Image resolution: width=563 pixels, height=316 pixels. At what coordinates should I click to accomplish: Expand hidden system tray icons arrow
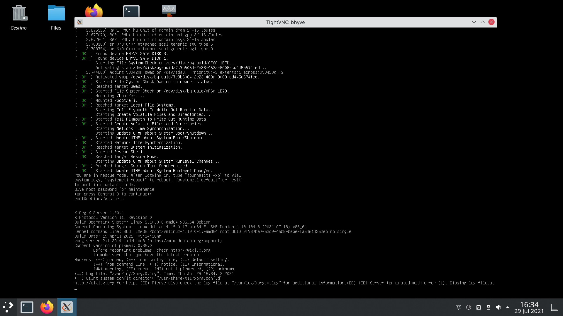508,307
